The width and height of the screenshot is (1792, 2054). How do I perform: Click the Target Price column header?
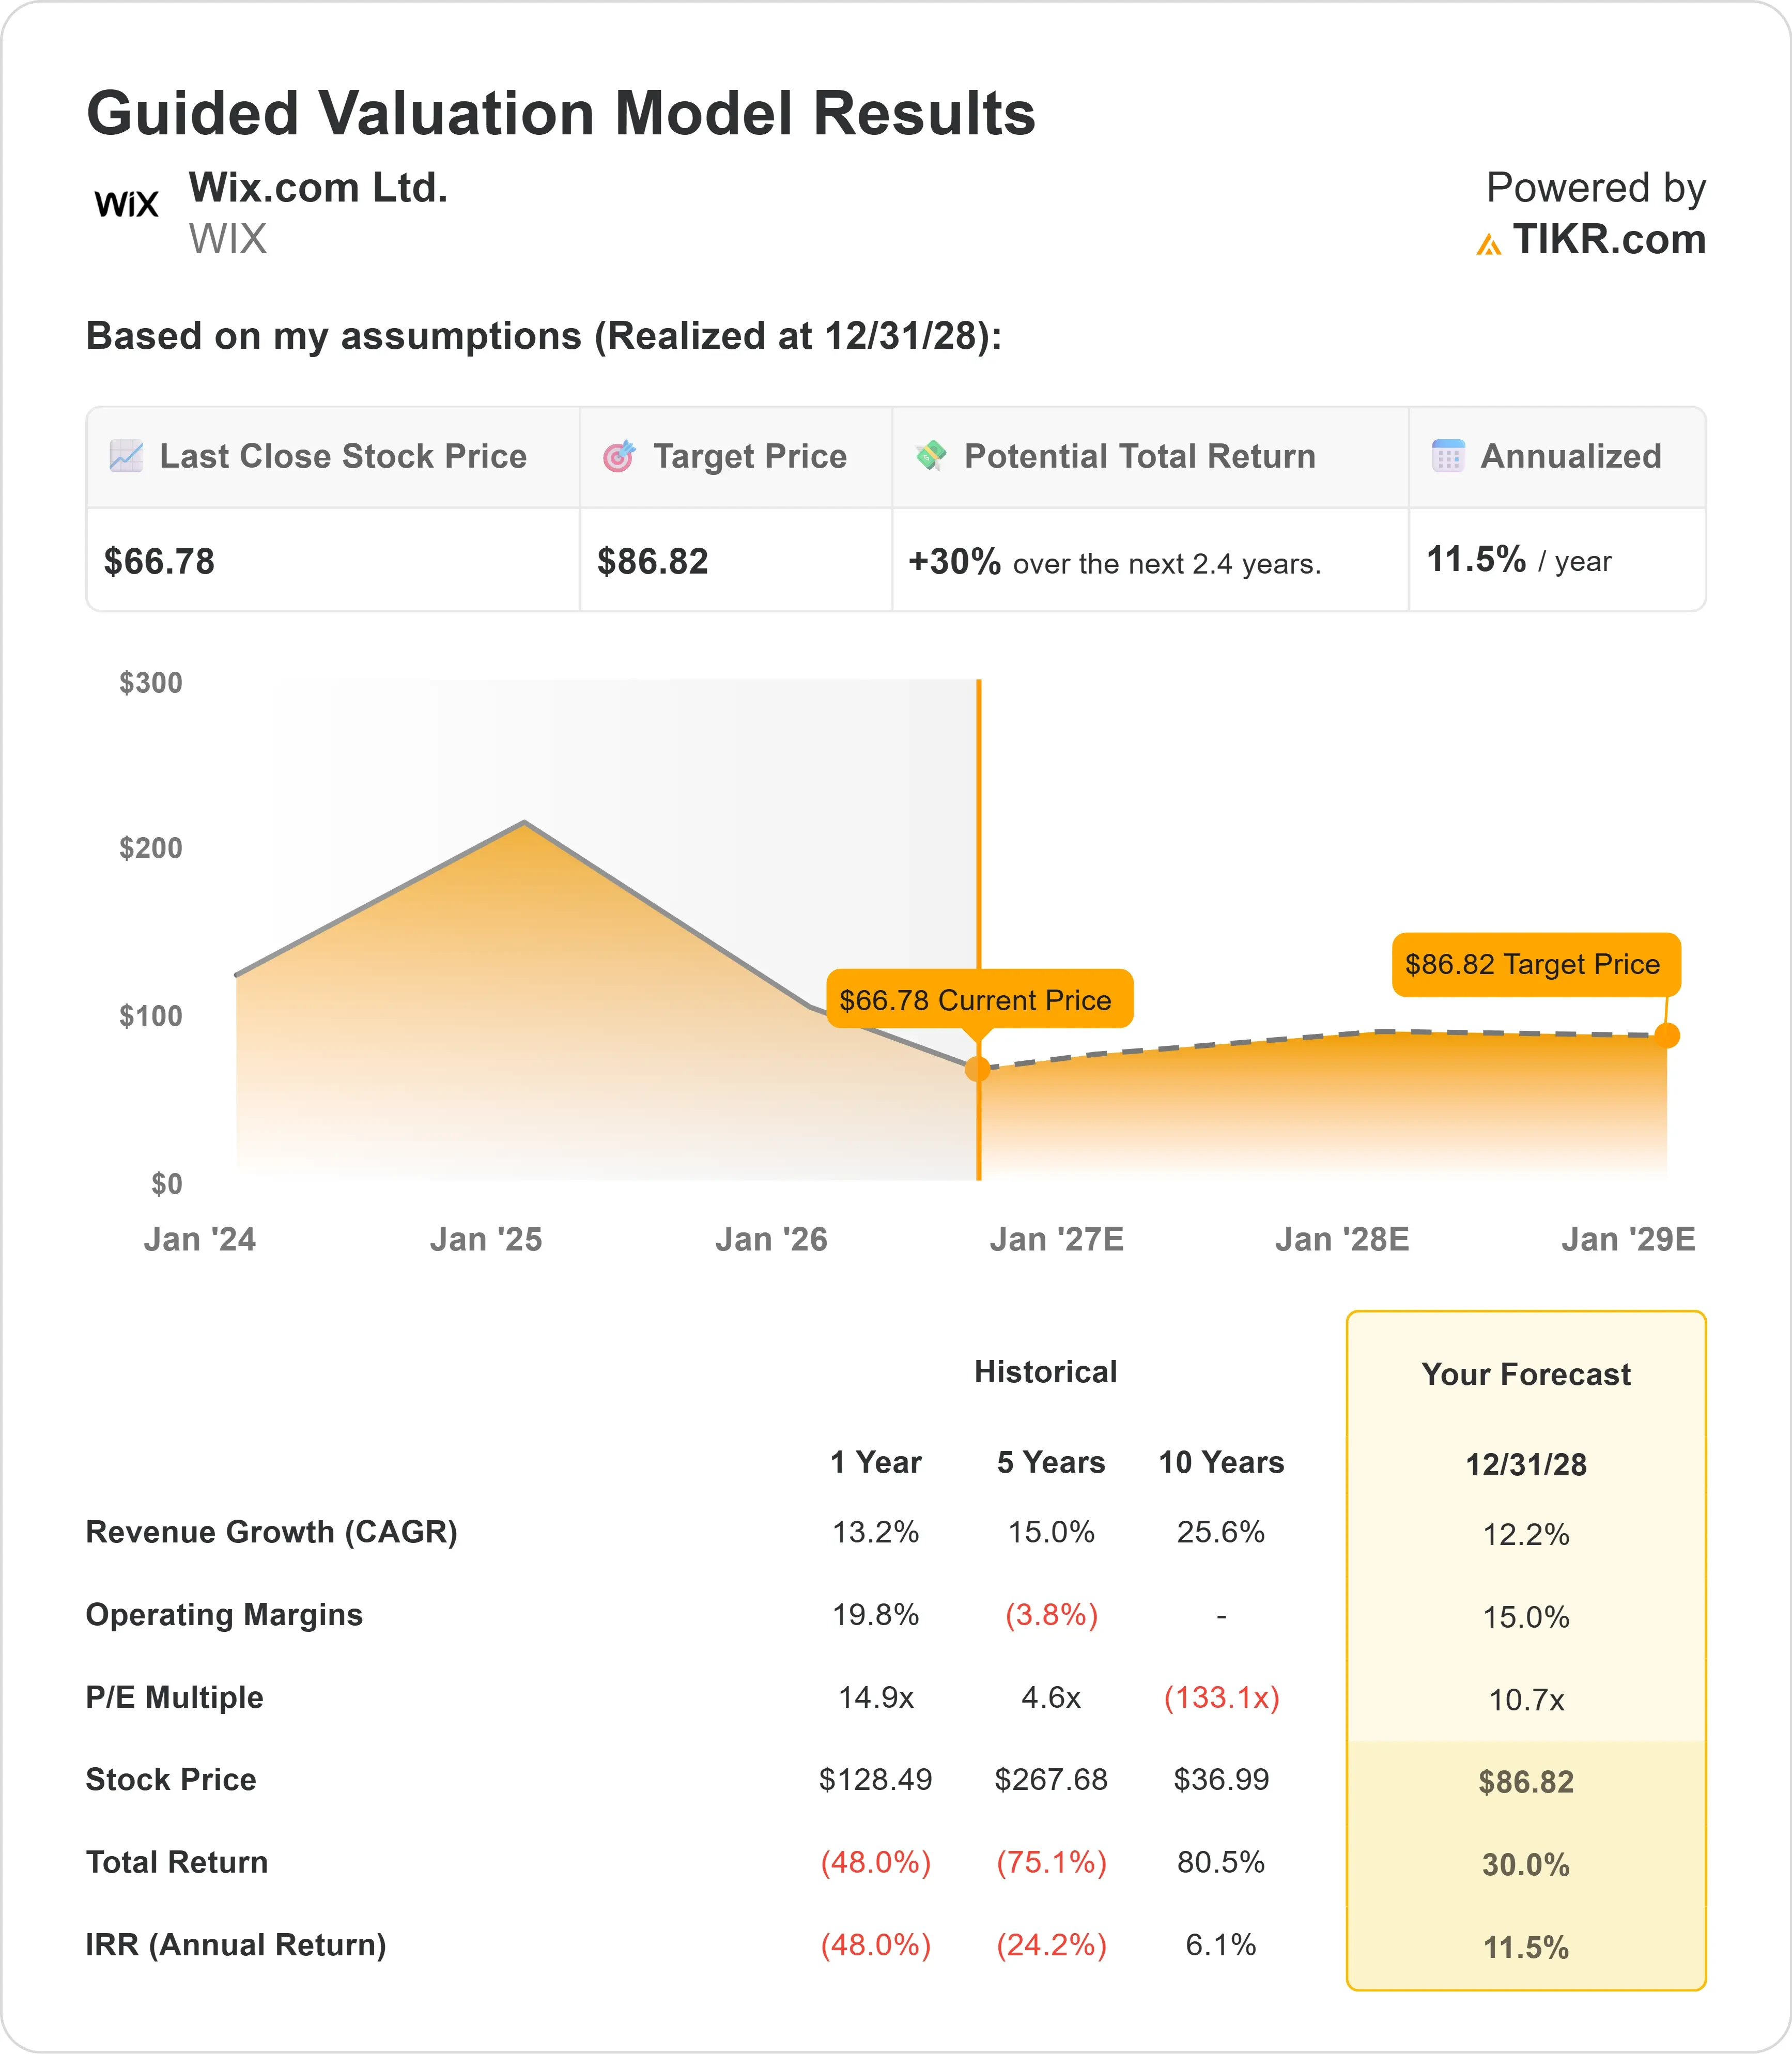(x=750, y=456)
